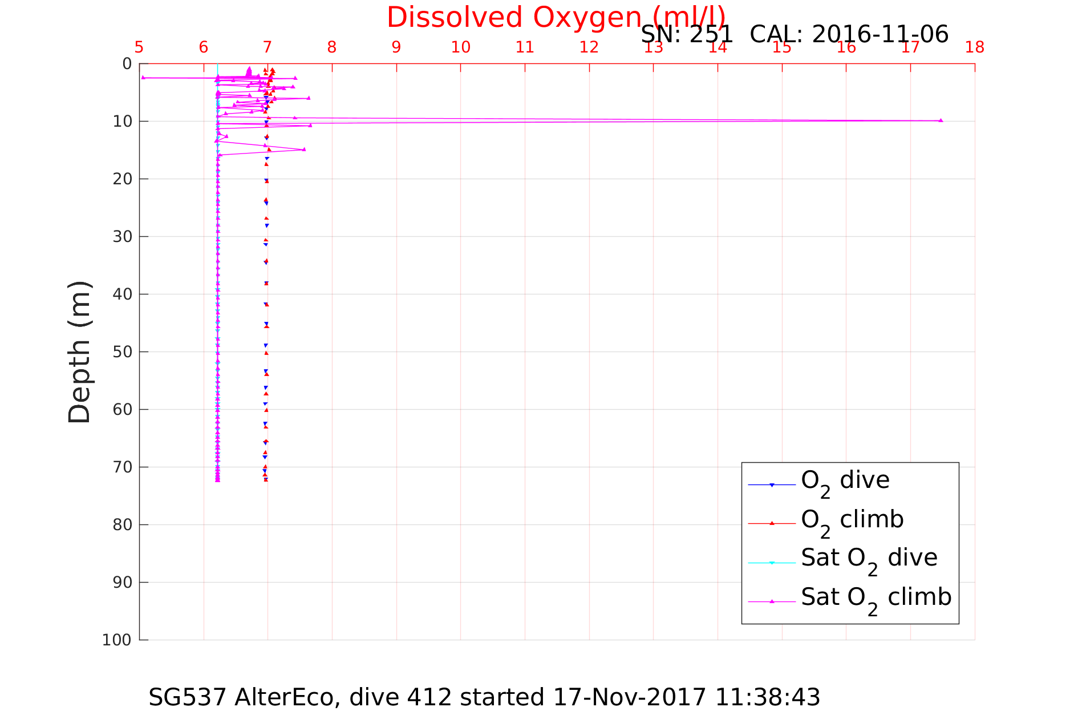
Task: Click x-axis tick label 12
Action: pyautogui.click(x=589, y=47)
